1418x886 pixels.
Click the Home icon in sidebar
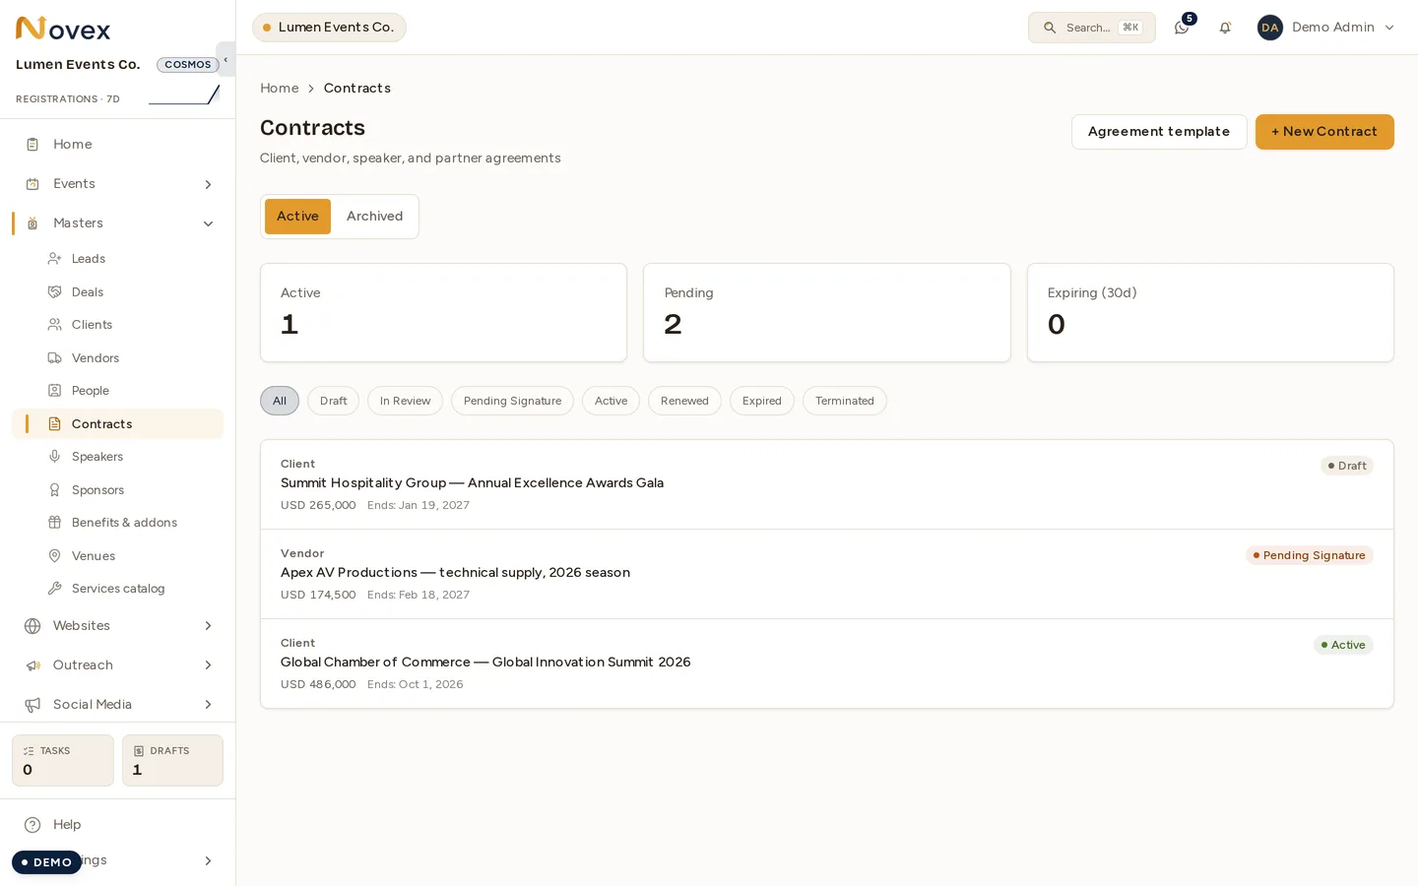point(32,145)
